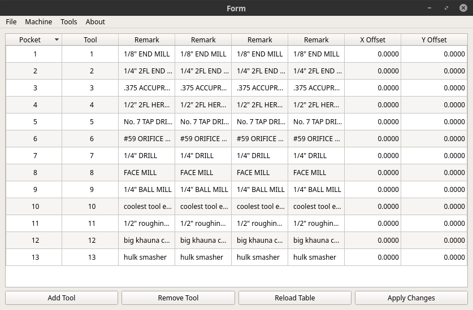This screenshot has width=473, height=310.
Task: Select second Remark cell '#59 ORIFICE ...'
Action: point(203,139)
